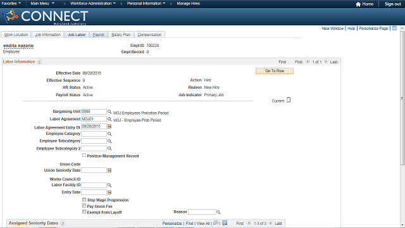The image size is (405, 228).
Task: Click the Personalize Page link
Action: click(x=373, y=28)
